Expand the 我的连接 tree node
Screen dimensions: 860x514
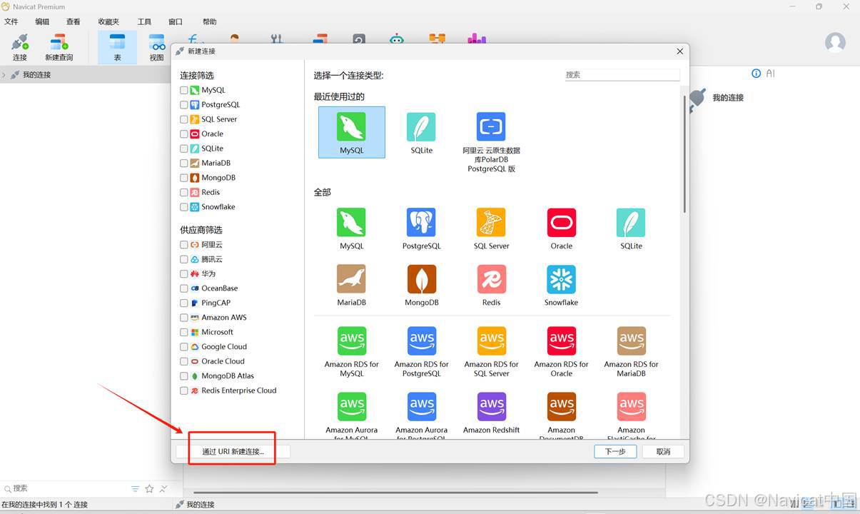click(4, 75)
